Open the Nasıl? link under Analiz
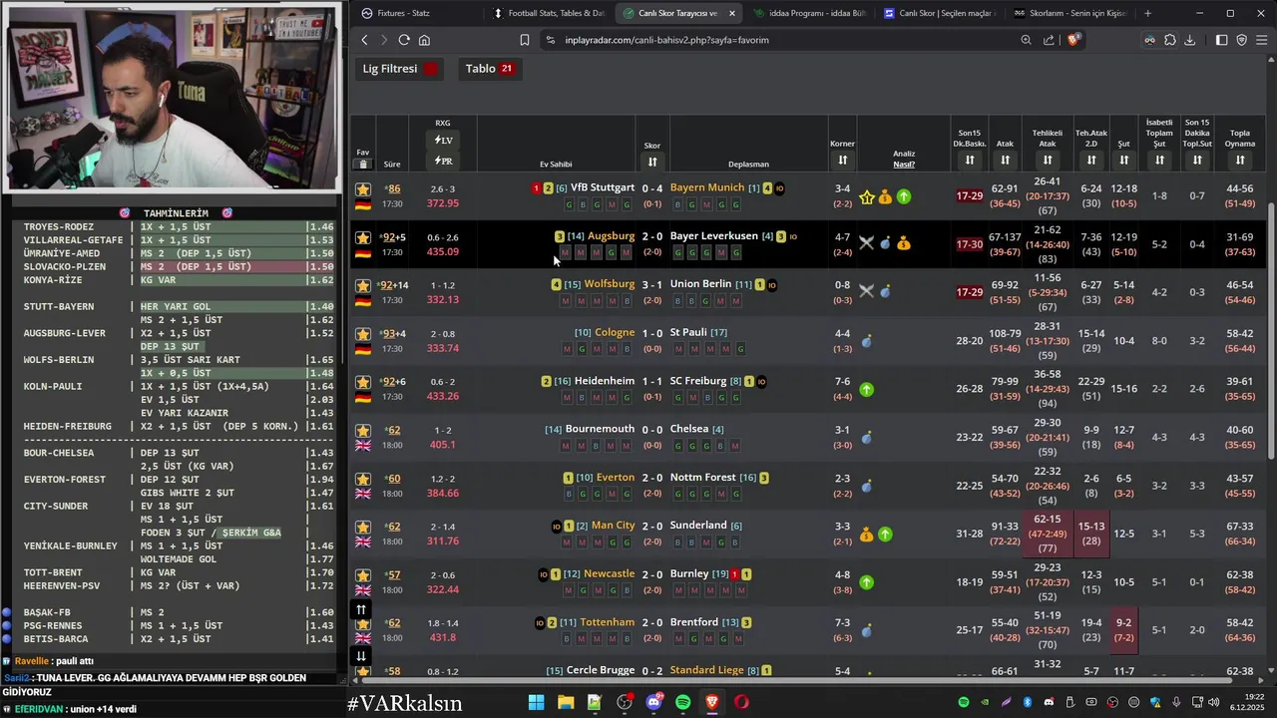Viewport: 1277px width, 718px height. click(x=904, y=165)
